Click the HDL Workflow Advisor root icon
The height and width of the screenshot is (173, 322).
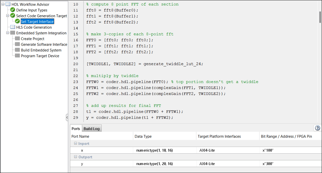click(x=8, y=4)
